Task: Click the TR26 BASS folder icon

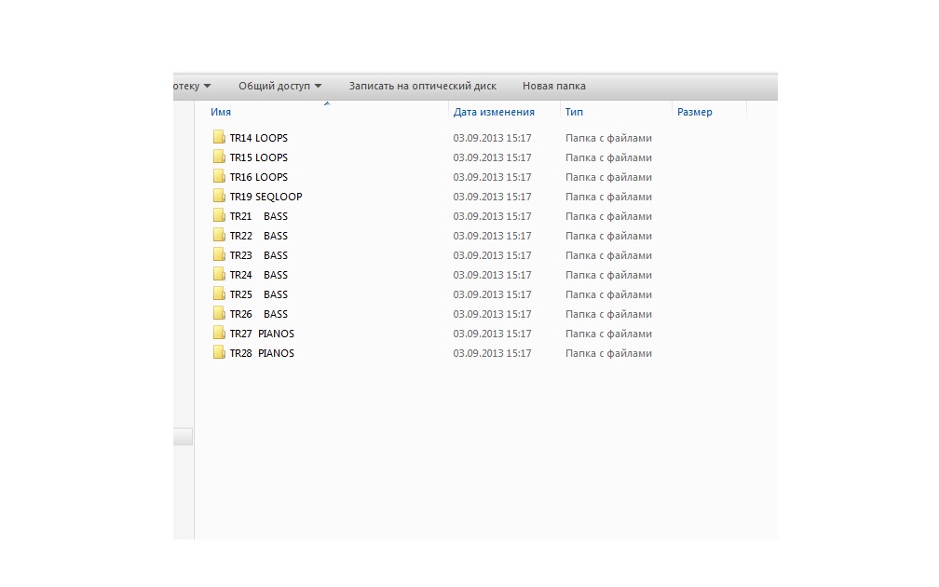Action: (219, 313)
